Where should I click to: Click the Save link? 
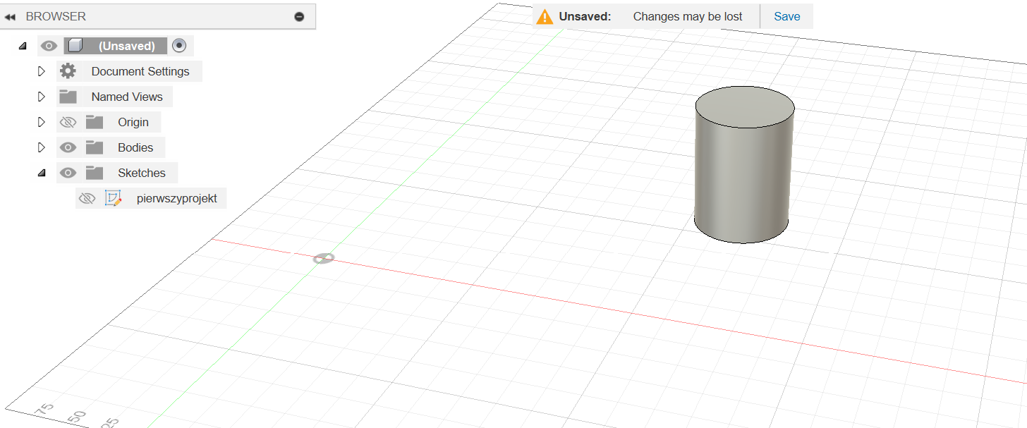pyautogui.click(x=786, y=16)
